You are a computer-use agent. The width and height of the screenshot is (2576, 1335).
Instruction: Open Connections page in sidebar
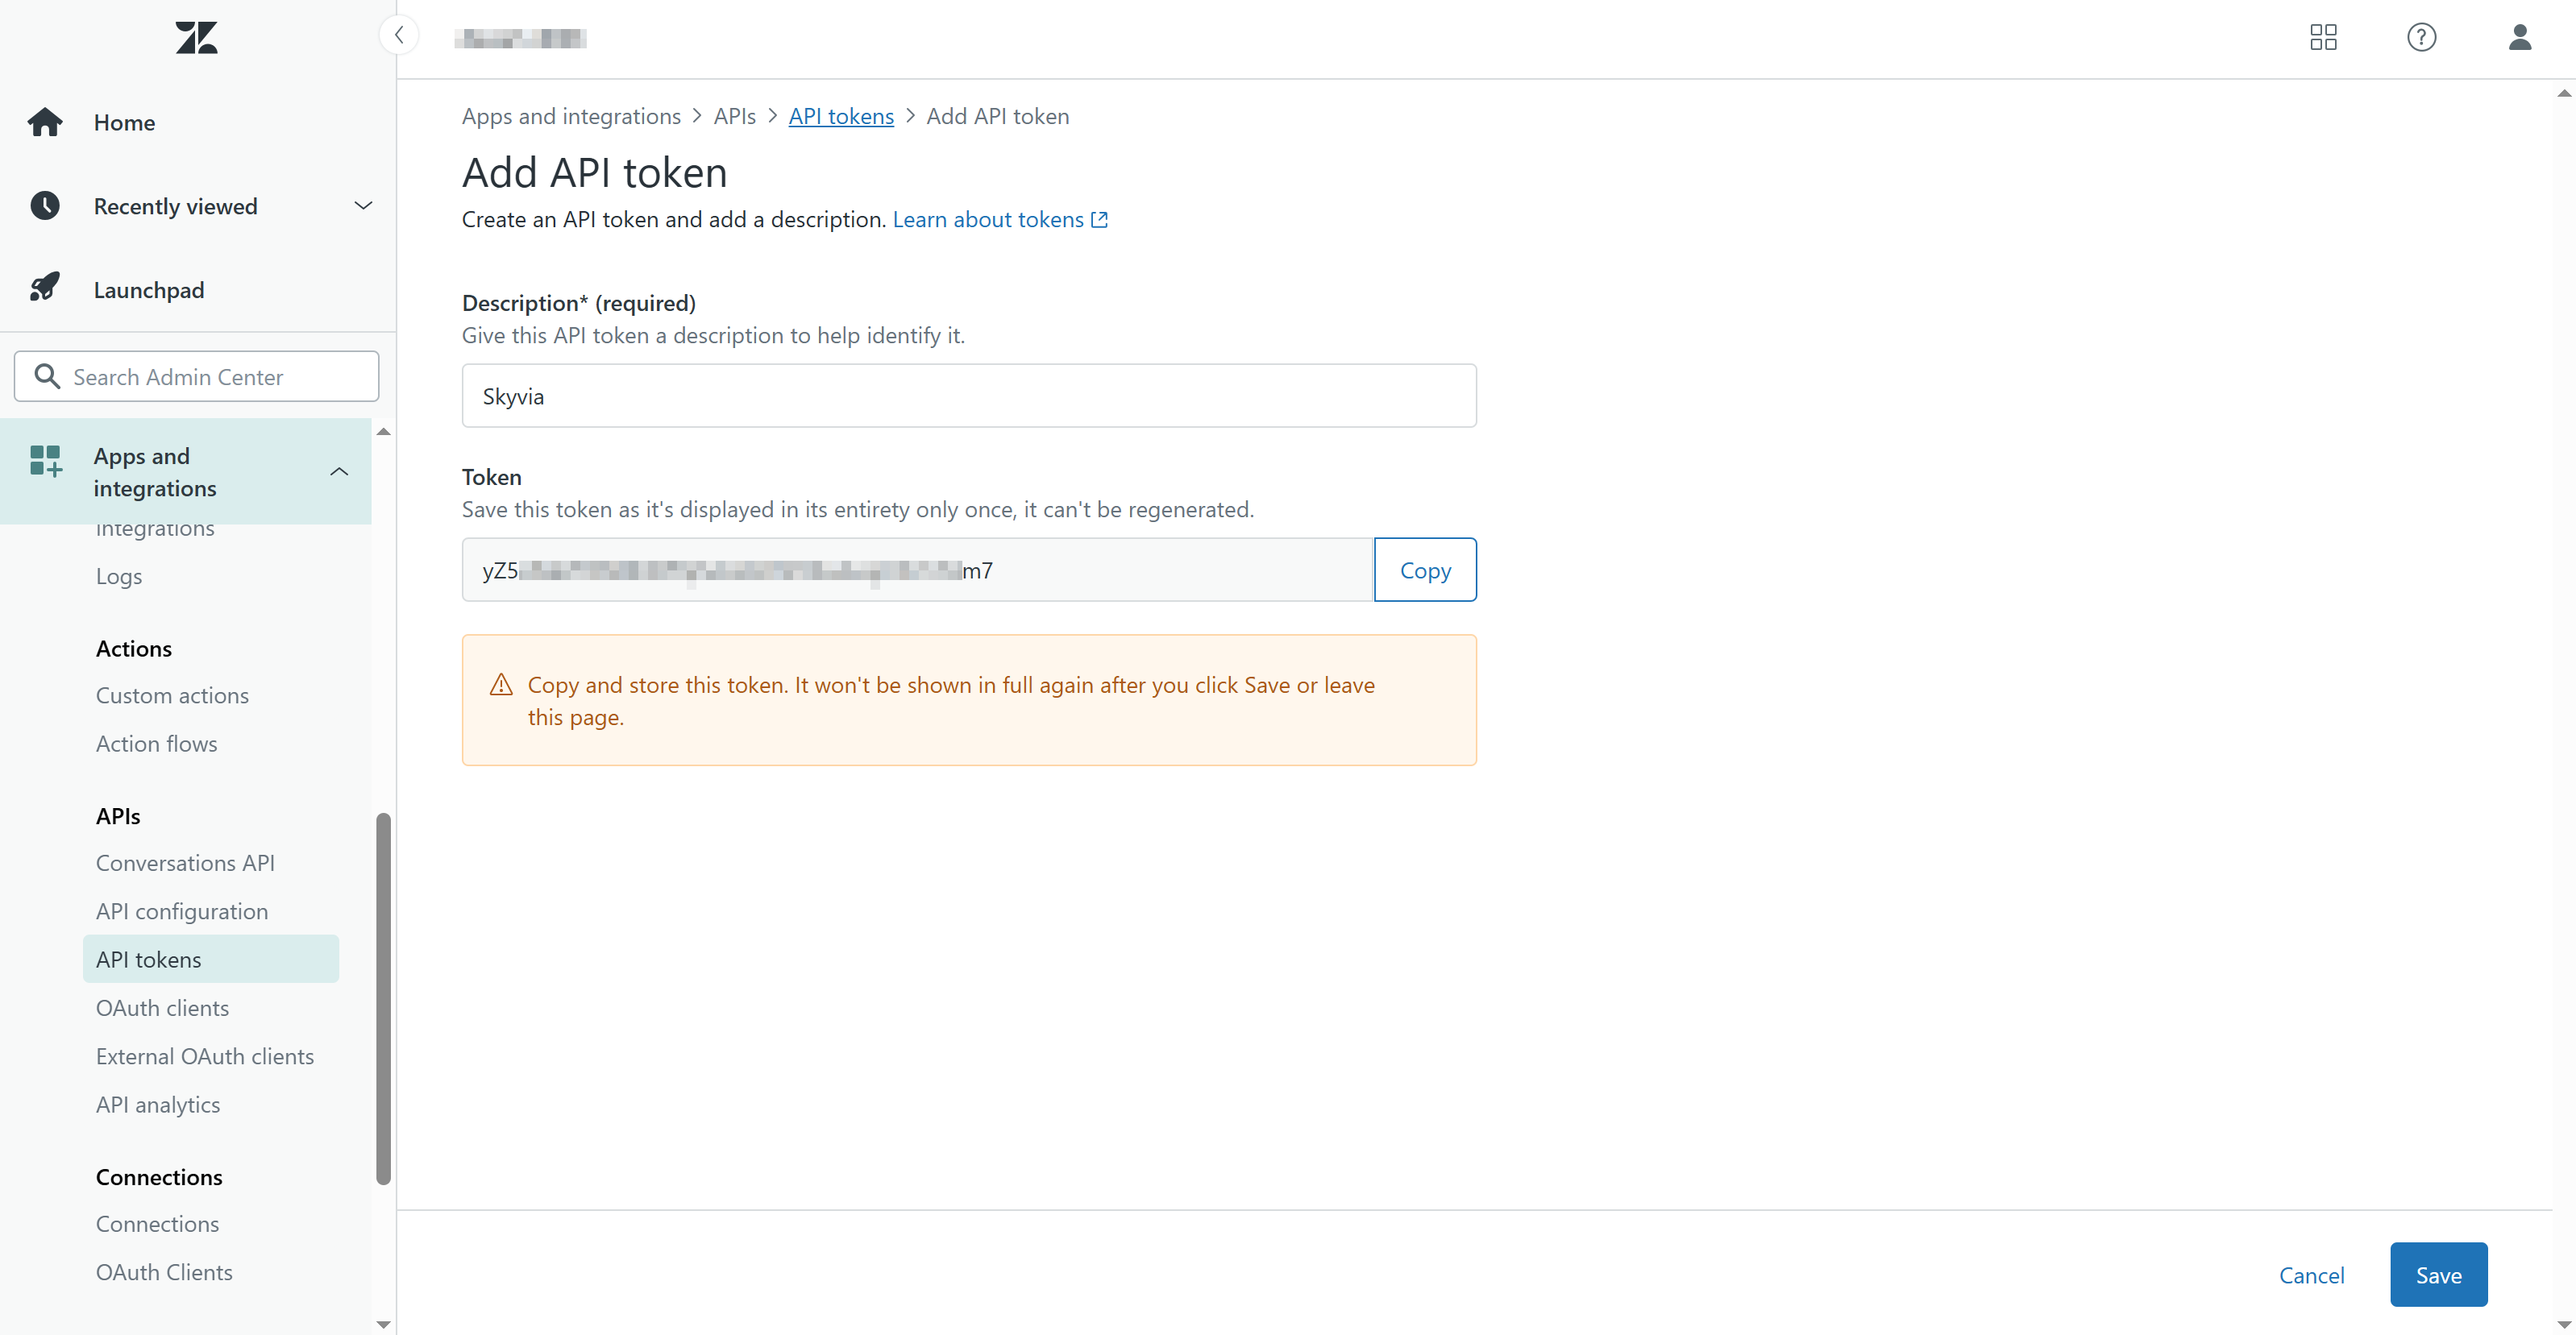[157, 1224]
